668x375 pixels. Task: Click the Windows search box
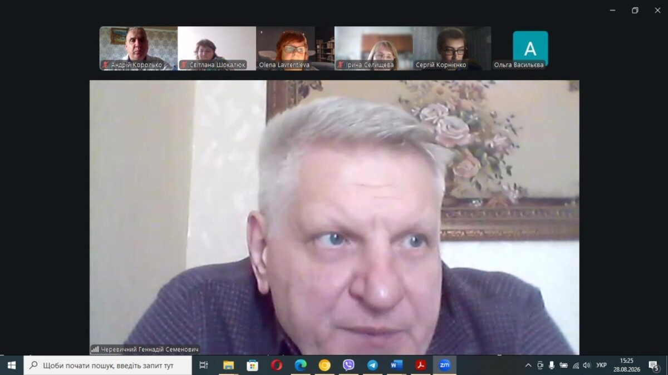[108, 365]
